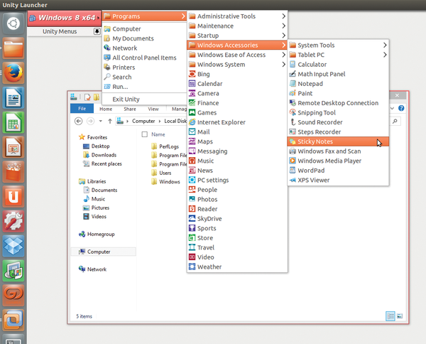Image resolution: width=426 pixels, height=344 pixels.
Task: Toggle the Name column select-all checkbox
Action: point(145,134)
